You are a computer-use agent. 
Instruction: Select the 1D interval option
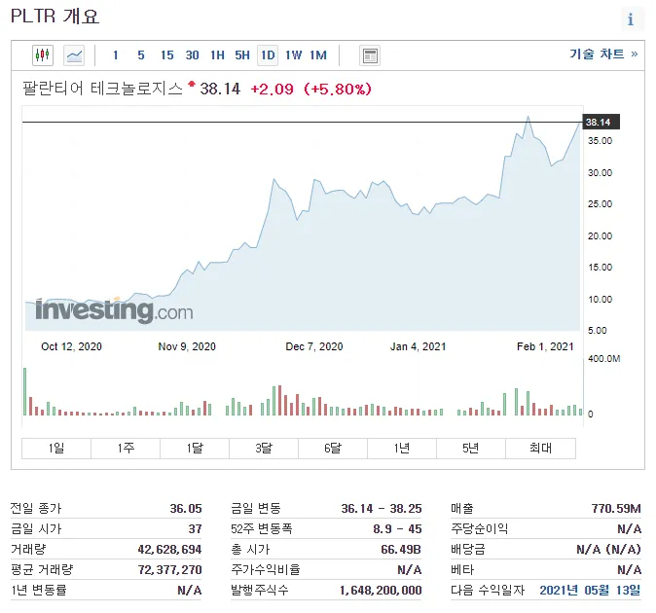[x=268, y=55]
